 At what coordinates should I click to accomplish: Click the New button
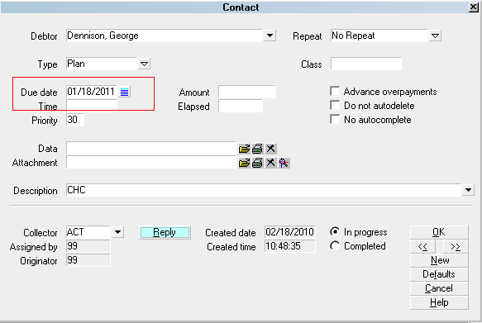[x=439, y=260]
